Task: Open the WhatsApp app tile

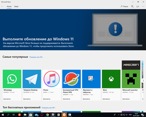Action: 12,85
